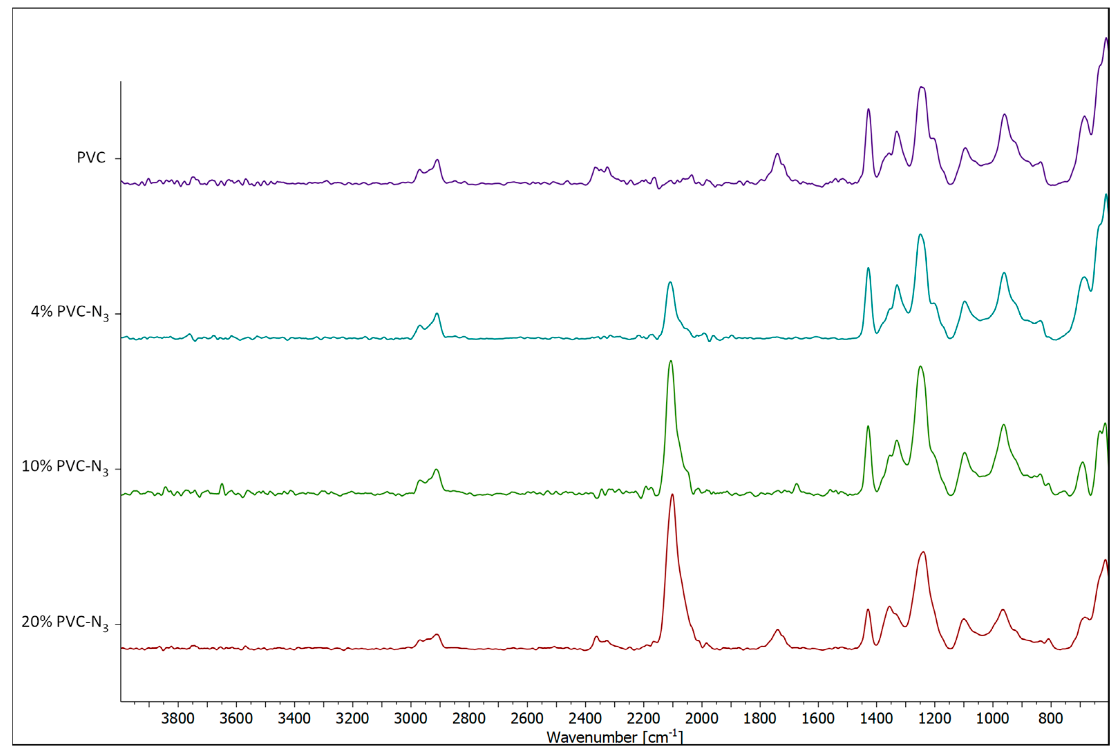
Task: Select the azide peak on the red 20% spectrum
Action: [672, 495]
